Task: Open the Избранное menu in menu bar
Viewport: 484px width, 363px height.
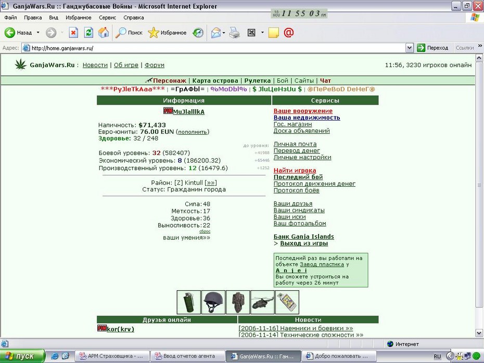Action: 79,18
